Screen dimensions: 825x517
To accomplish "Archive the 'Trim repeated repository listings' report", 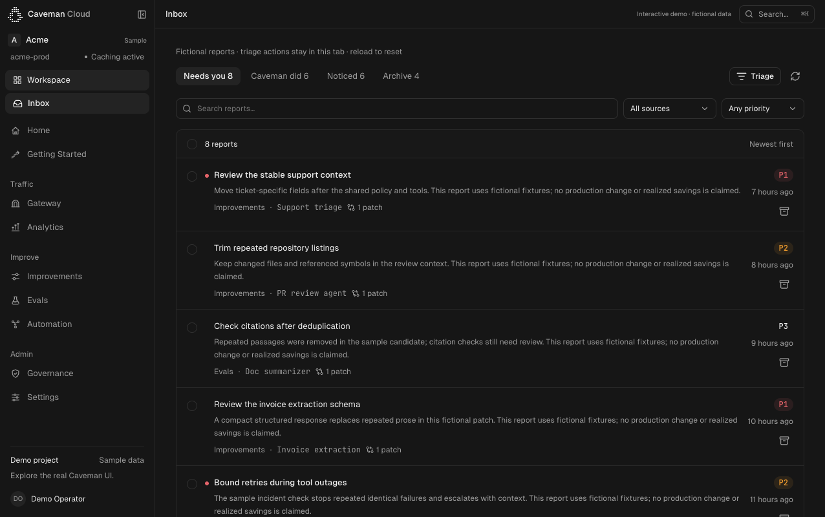I will pos(784,284).
